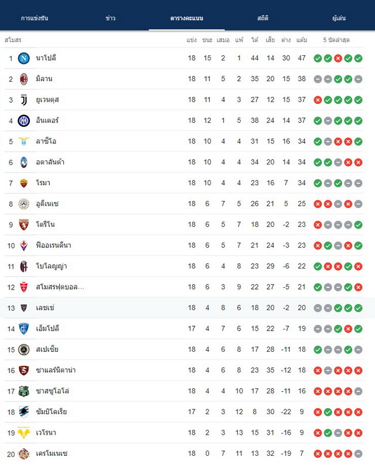Click the Sampdoria club crest
Screen dimensions: 375x467
point(24,412)
